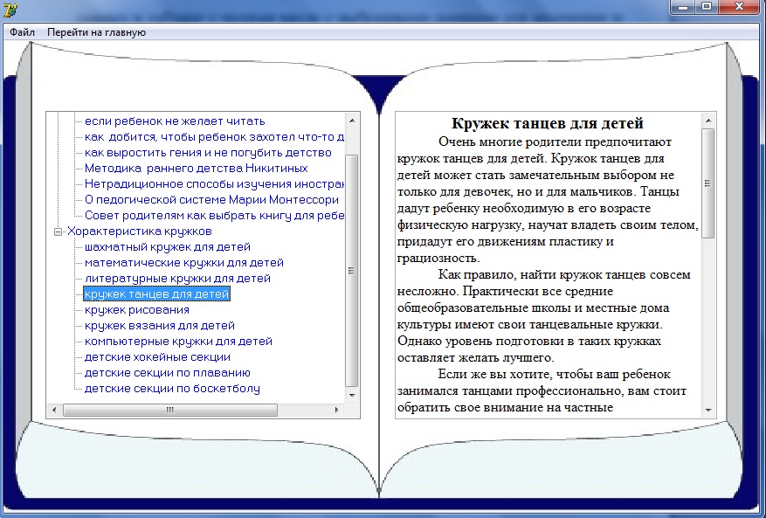
Task: Select the 'Хорактеристика кружков' node label
Action: (139, 231)
